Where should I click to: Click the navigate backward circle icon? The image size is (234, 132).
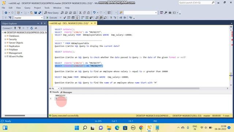[x=6, y=13]
